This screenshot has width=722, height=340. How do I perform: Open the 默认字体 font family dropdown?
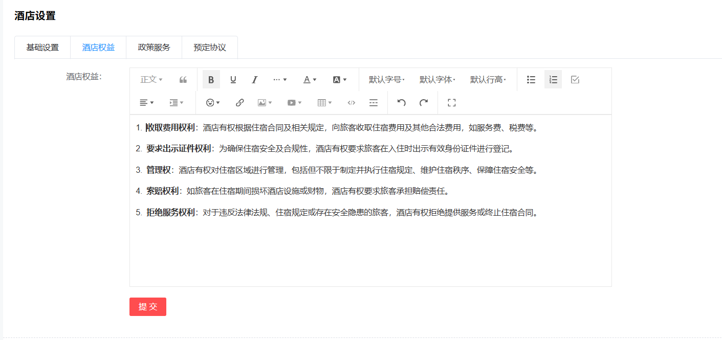tap(437, 80)
